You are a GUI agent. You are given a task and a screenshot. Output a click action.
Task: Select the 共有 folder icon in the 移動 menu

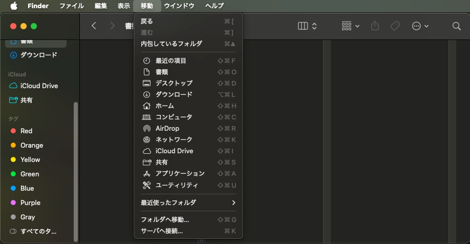click(147, 162)
